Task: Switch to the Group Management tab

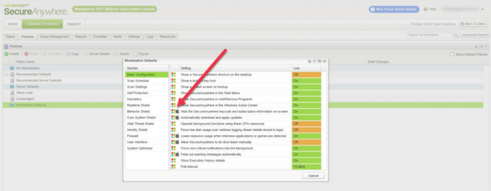Action: coord(54,36)
